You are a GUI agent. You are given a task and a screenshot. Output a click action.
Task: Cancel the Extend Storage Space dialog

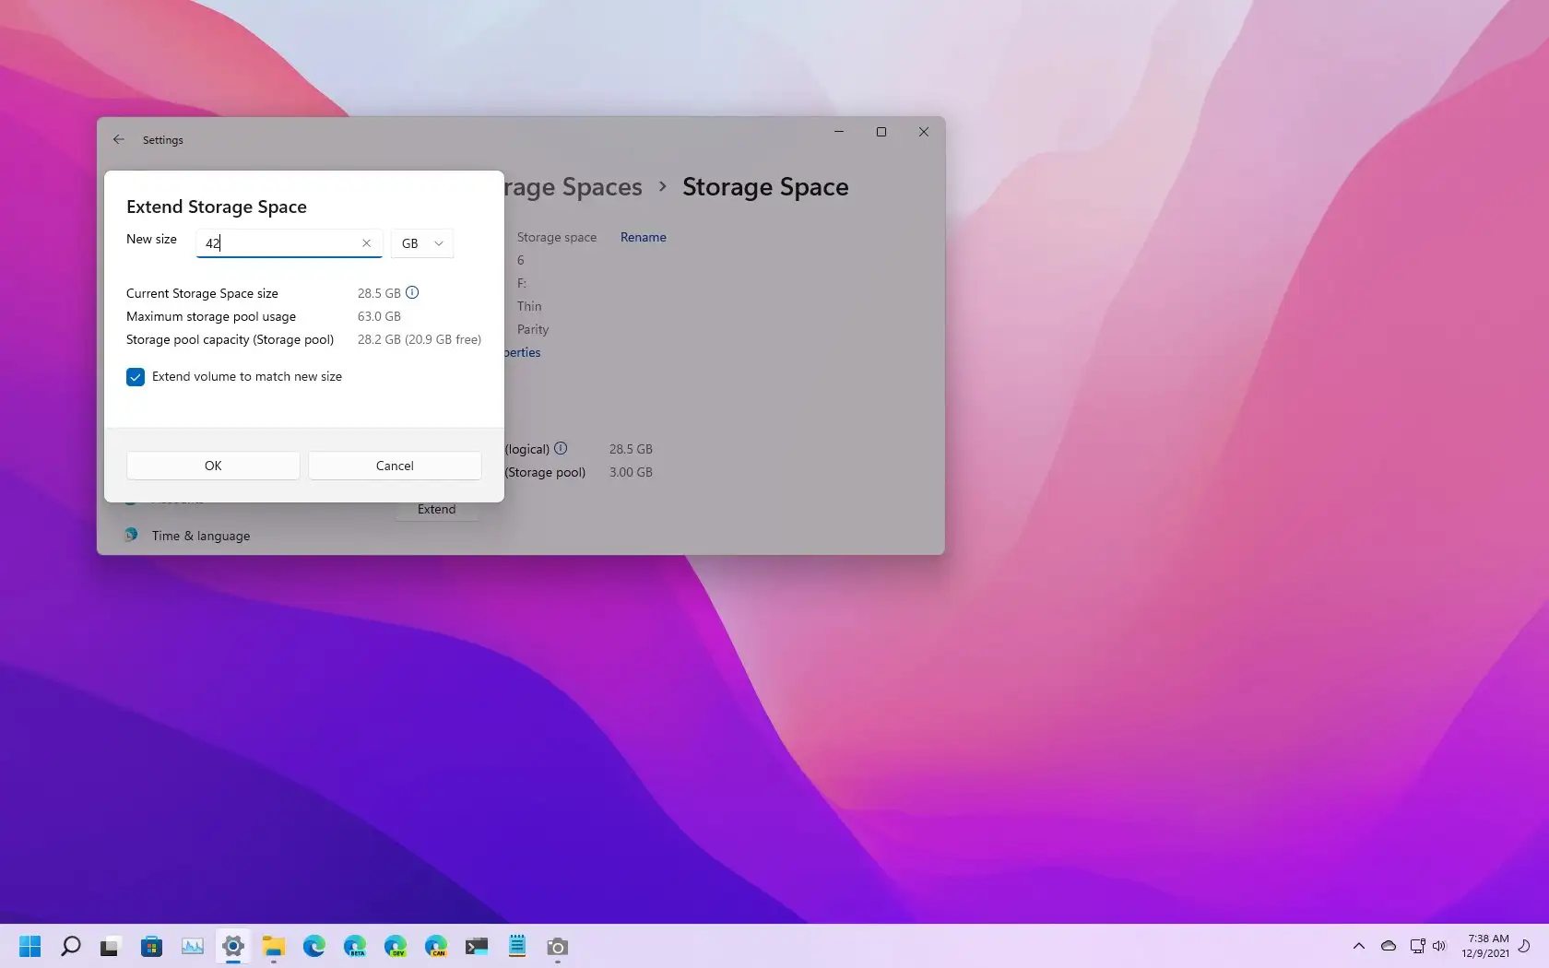(x=395, y=466)
